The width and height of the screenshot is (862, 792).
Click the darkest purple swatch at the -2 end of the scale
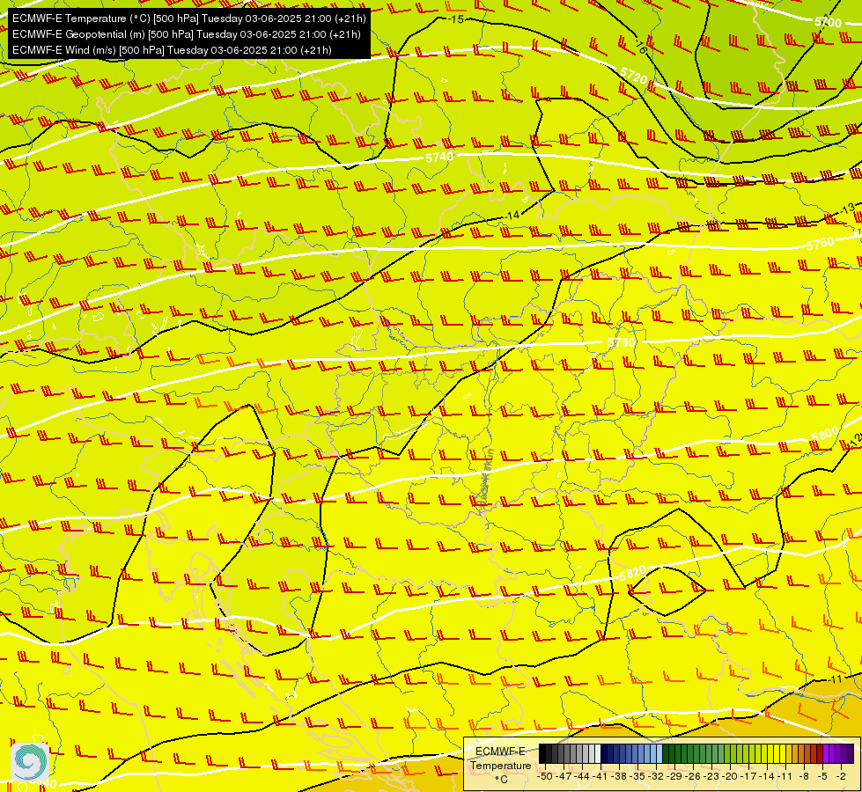tap(851, 753)
